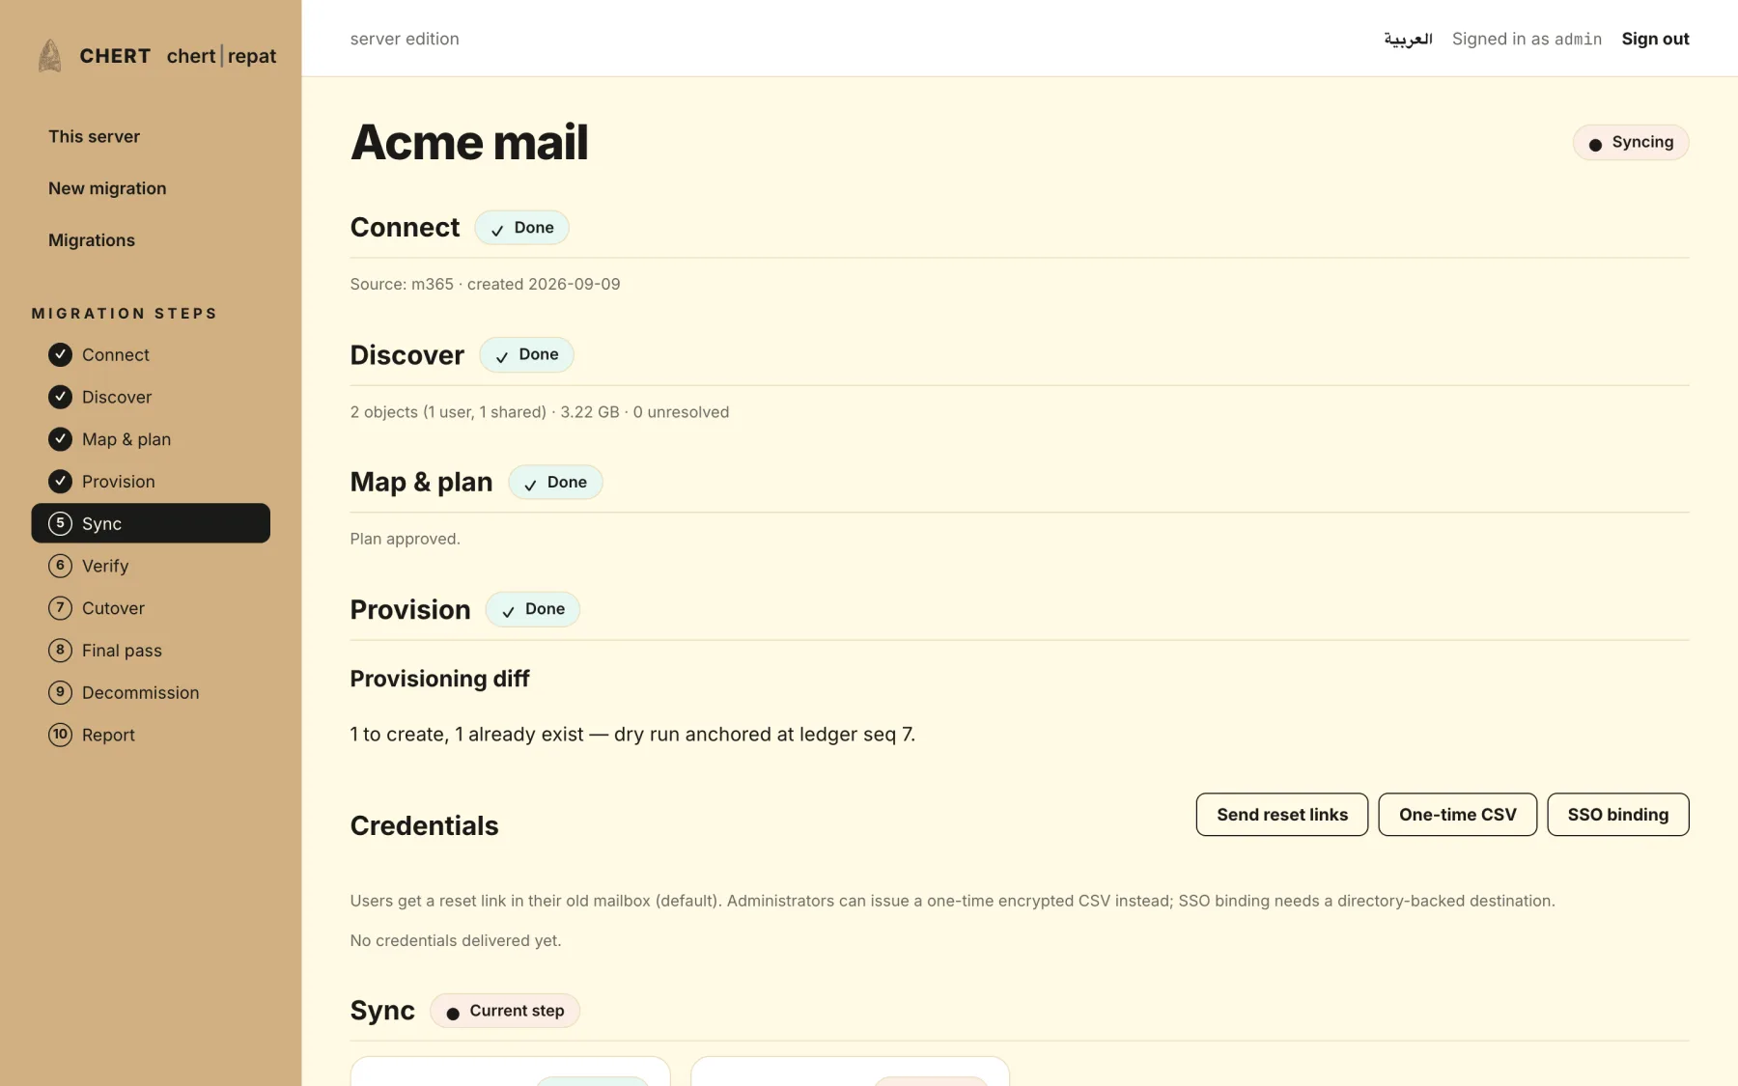Click the number 8 circle for Final pass
Image resolution: width=1738 pixels, height=1086 pixels.
[60, 650]
